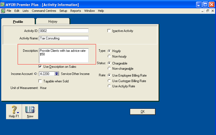Screen dimensions: 216x135
Task: Select the Profile tab
Action: point(18,21)
